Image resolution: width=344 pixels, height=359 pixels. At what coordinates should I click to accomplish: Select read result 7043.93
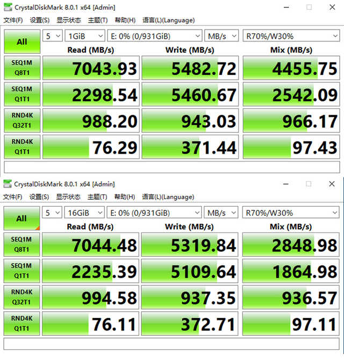pyautogui.click(x=91, y=68)
